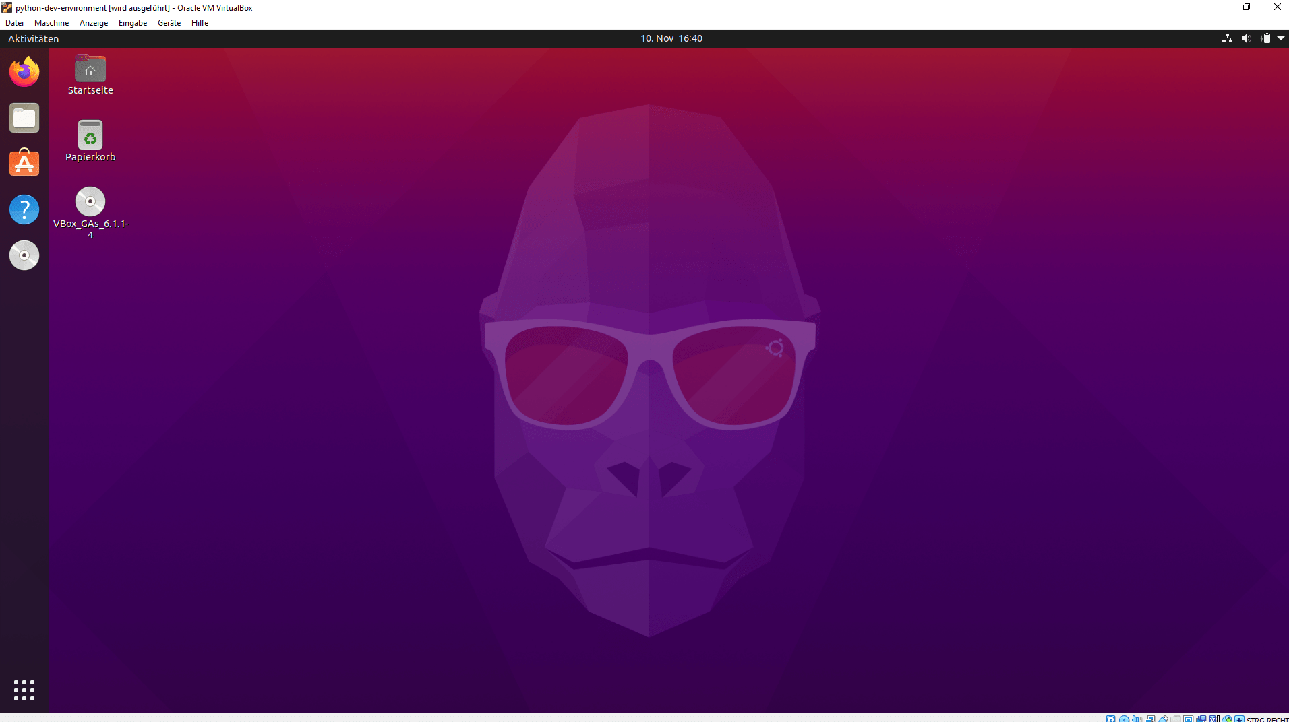Select the Startseite desktop folder
1289x722 pixels.
tap(90, 70)
